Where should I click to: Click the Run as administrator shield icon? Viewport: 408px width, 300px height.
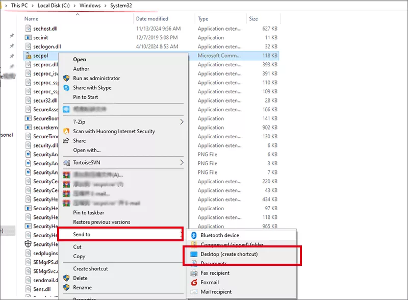pos(66,78)
